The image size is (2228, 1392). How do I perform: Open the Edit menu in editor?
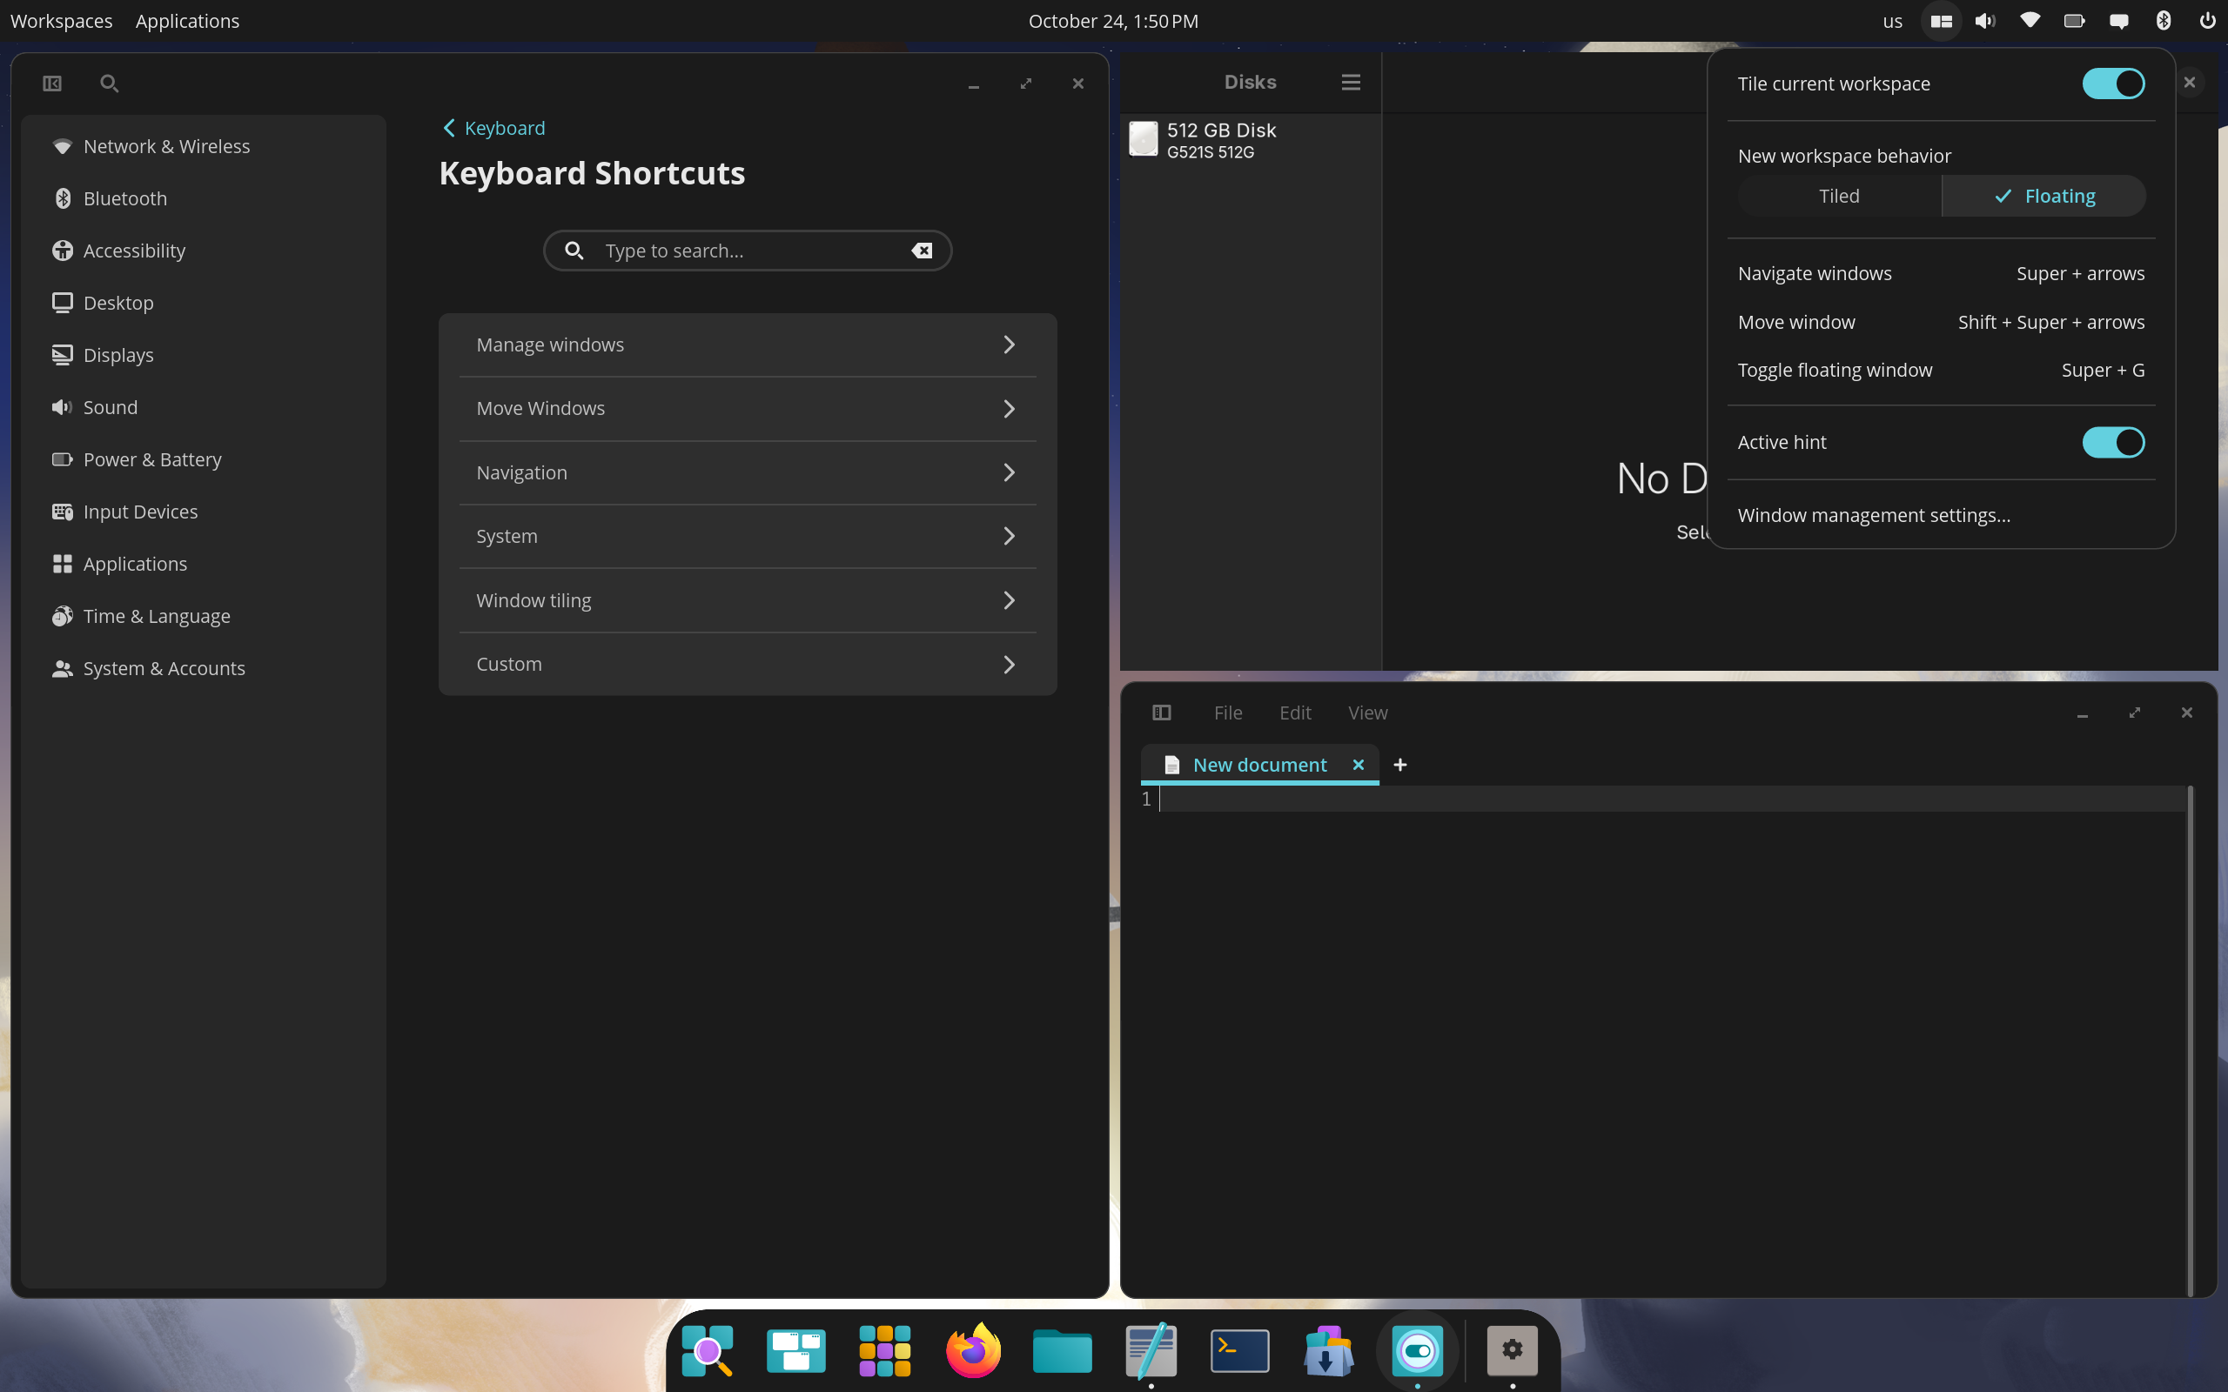(x=1294, y=713)
